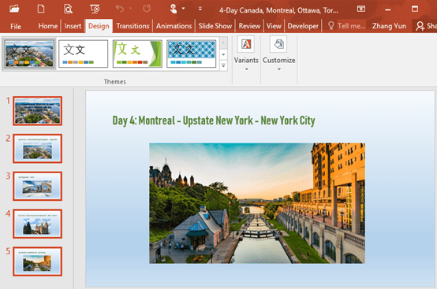Toggle Touch/Mouse mode icon
The image size is (437, 289).
(x=174, y=9)
